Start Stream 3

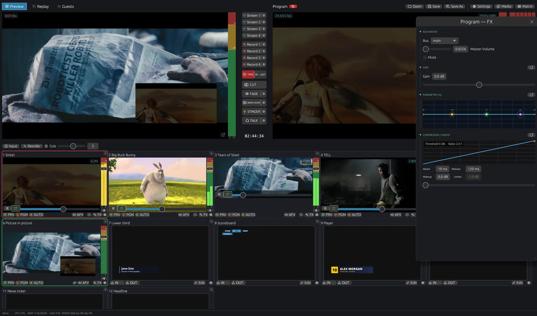[x=252, y=29]
